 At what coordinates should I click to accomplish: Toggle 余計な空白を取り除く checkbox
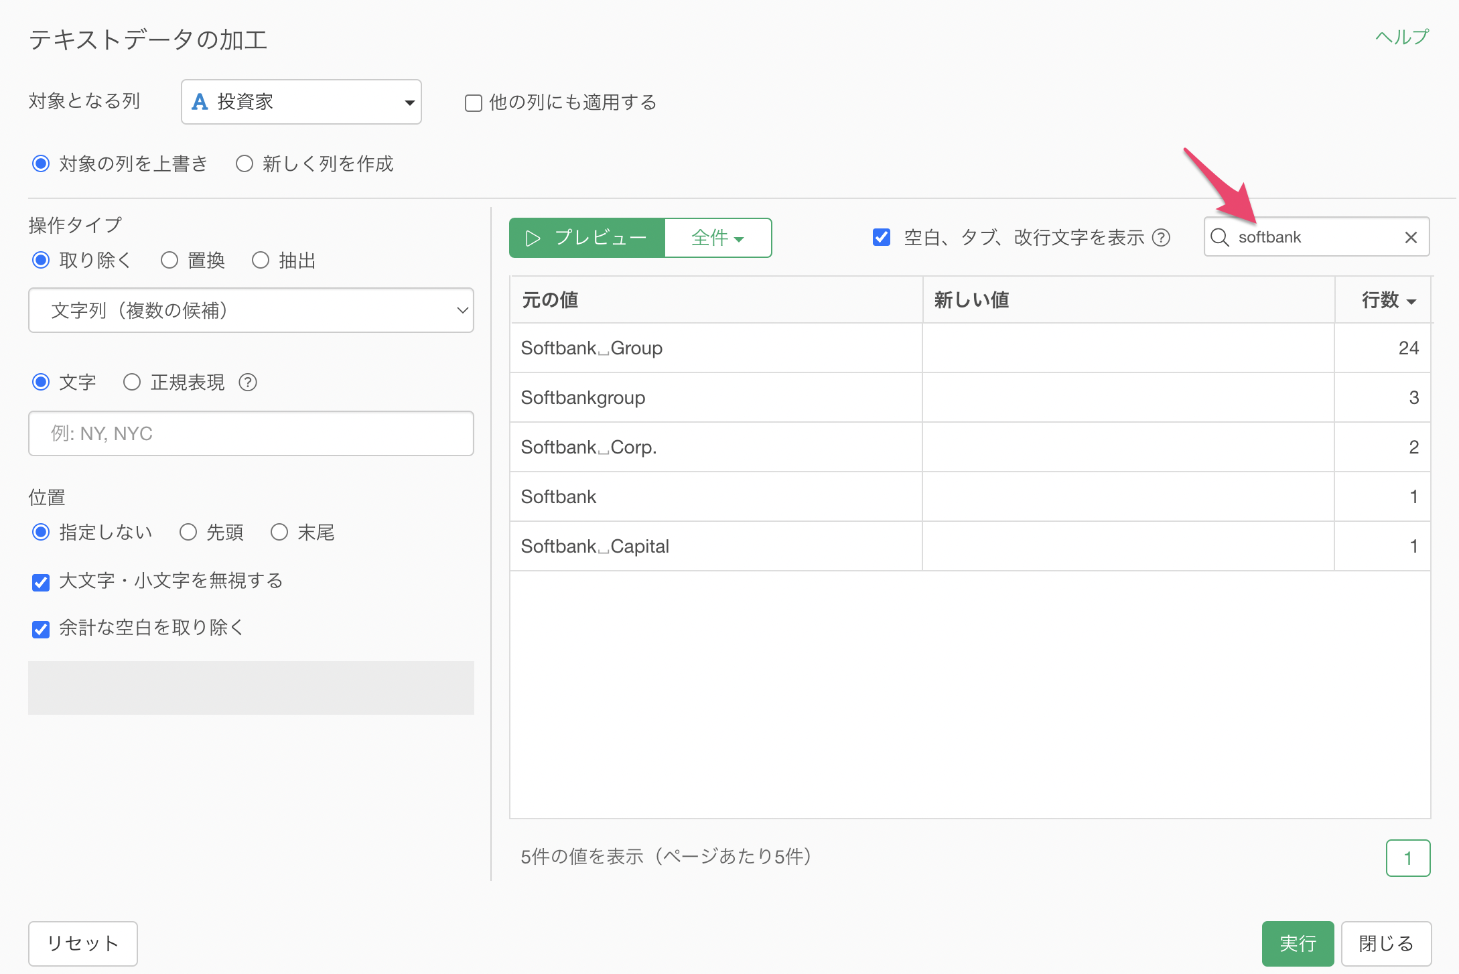pos(41,629)
